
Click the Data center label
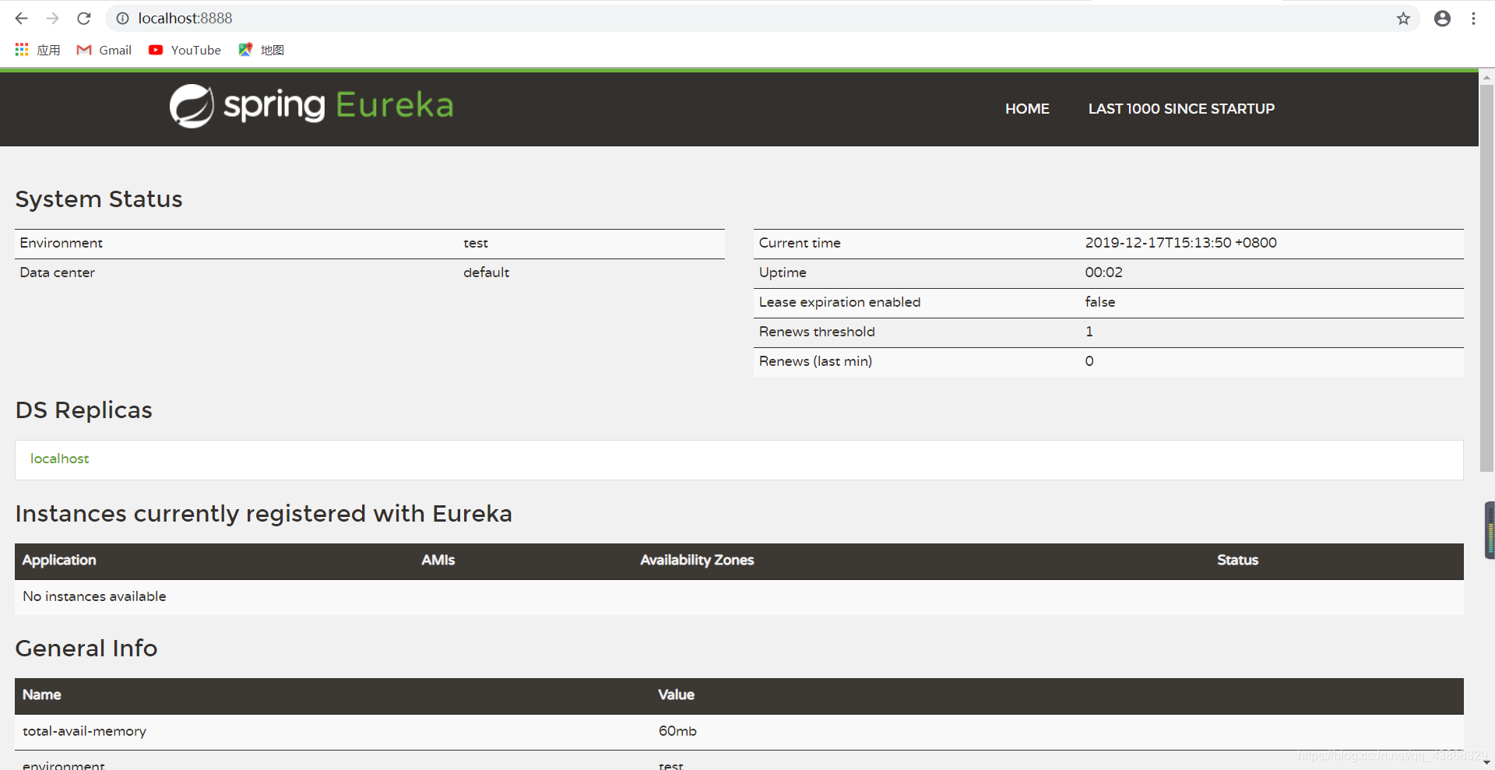[58, 272]
